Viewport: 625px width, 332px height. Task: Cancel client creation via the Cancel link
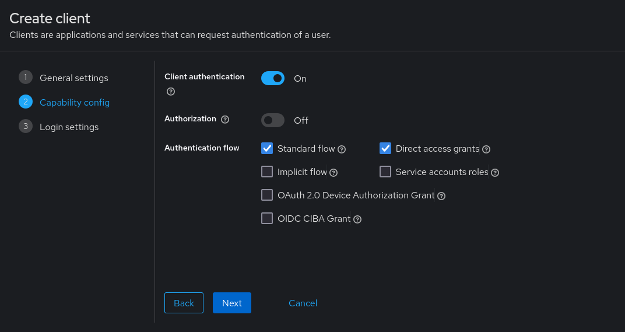303,303
